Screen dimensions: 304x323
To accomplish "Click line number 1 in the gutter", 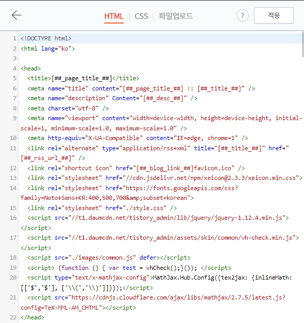I will pyautogui.click(x=14, y=38).
